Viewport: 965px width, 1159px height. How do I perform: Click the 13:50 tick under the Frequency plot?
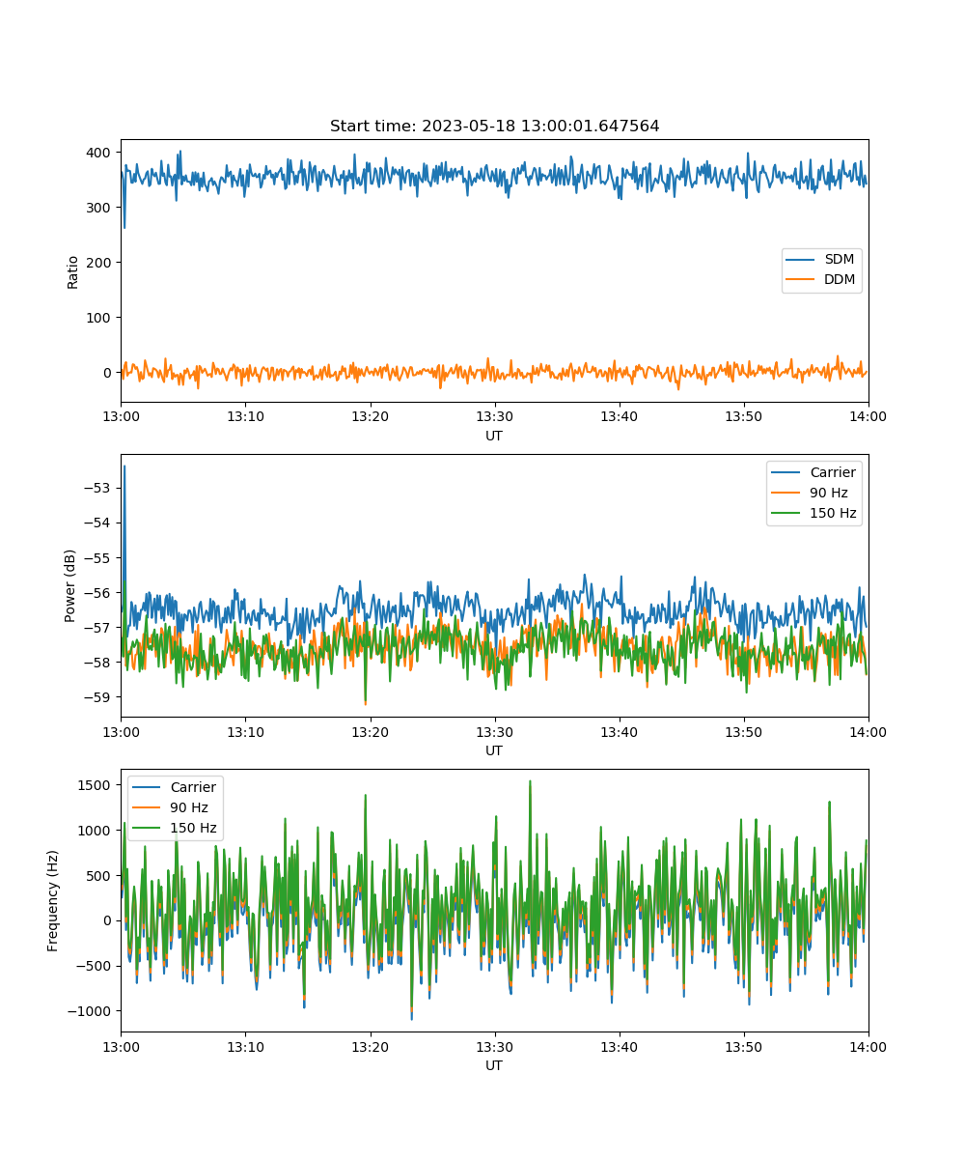pyautogui.click(x=744, y=1046)
